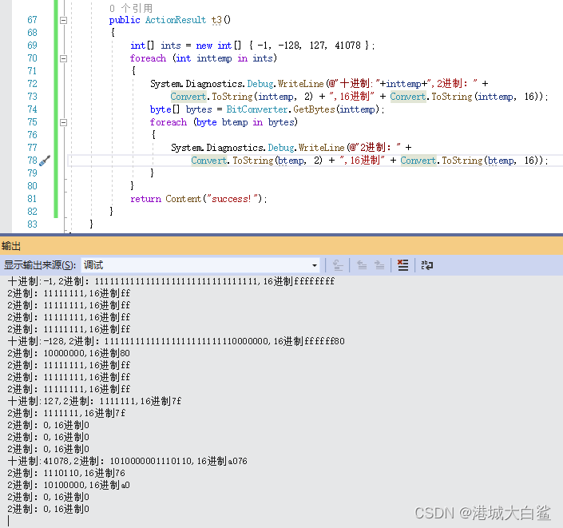This screenshot has width=563, height=528.
Task: Click the '0 个引用' reference count above t3
Action: click(131, 8)
